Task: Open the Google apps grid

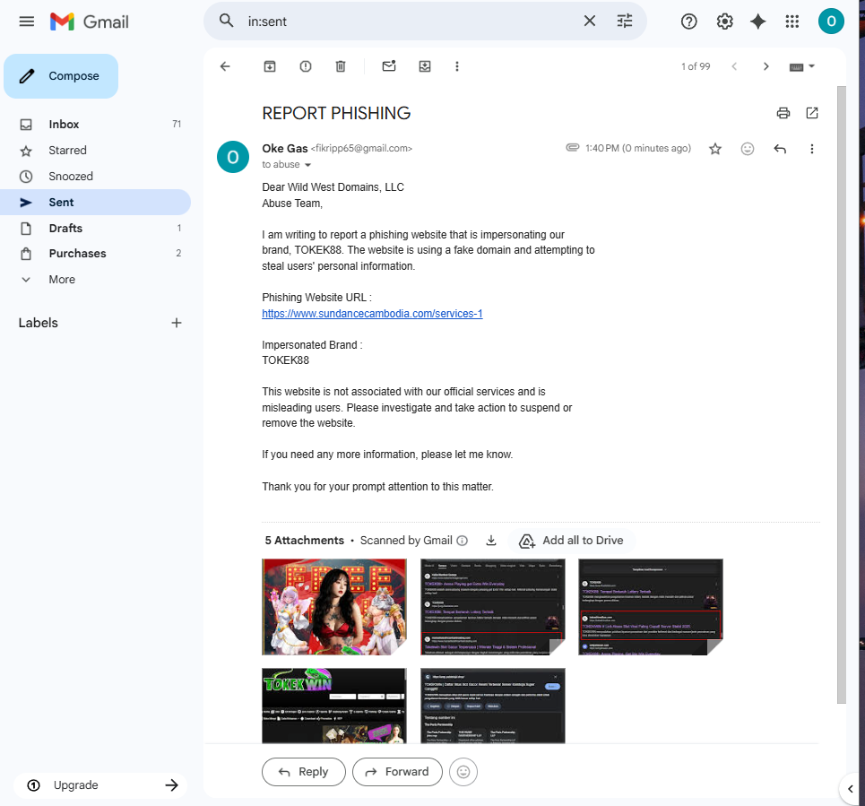Action: (x=792, y=22)
